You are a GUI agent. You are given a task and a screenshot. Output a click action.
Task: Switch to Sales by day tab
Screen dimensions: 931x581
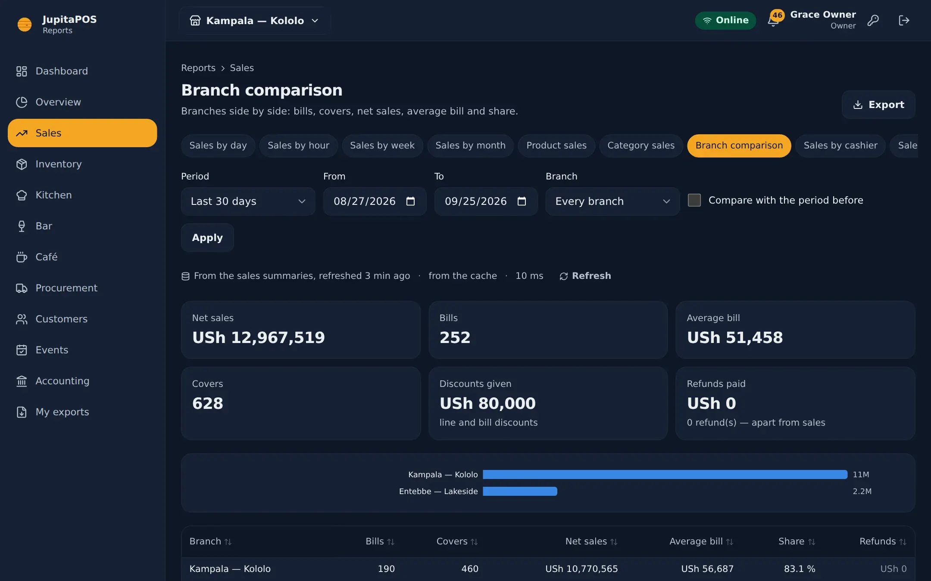pos(218,145)
